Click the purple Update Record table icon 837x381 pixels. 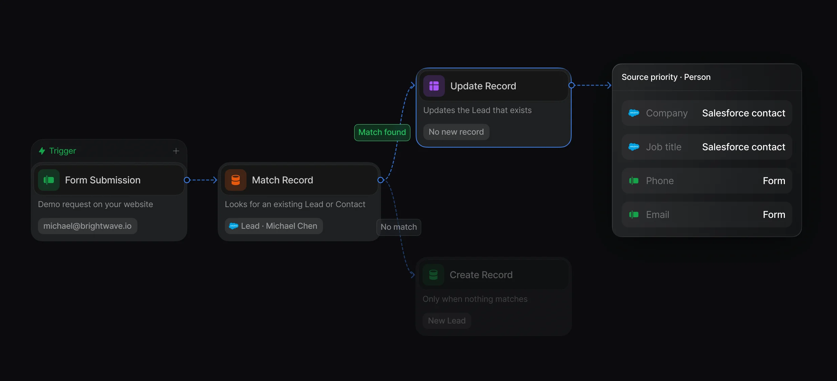(434, 86)
